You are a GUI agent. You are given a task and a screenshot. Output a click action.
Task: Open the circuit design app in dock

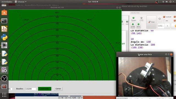pos(4,29)
